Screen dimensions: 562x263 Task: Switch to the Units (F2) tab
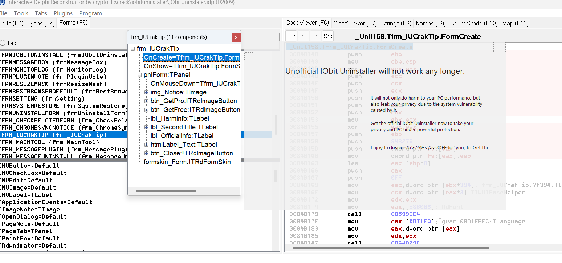click(x=12, y=23)
